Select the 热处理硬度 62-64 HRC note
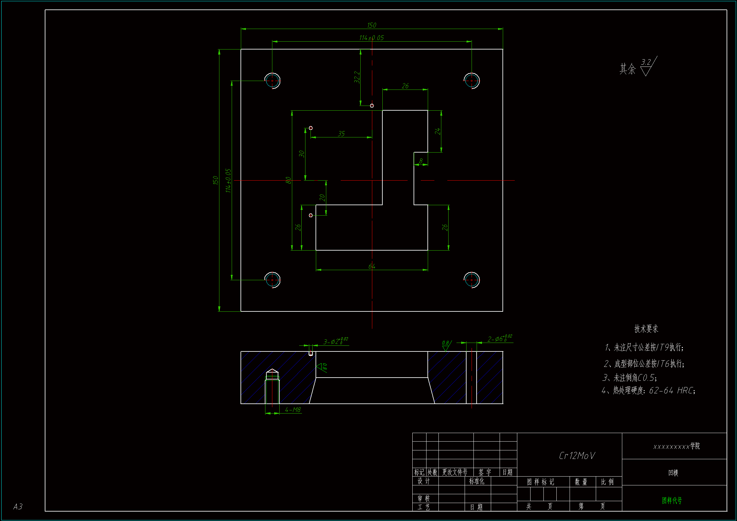 648,391
